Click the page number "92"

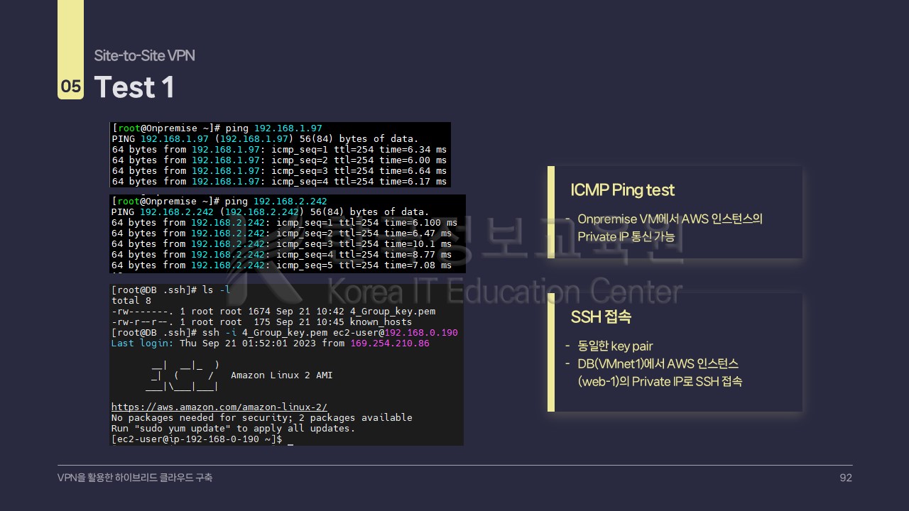point(846,478)
